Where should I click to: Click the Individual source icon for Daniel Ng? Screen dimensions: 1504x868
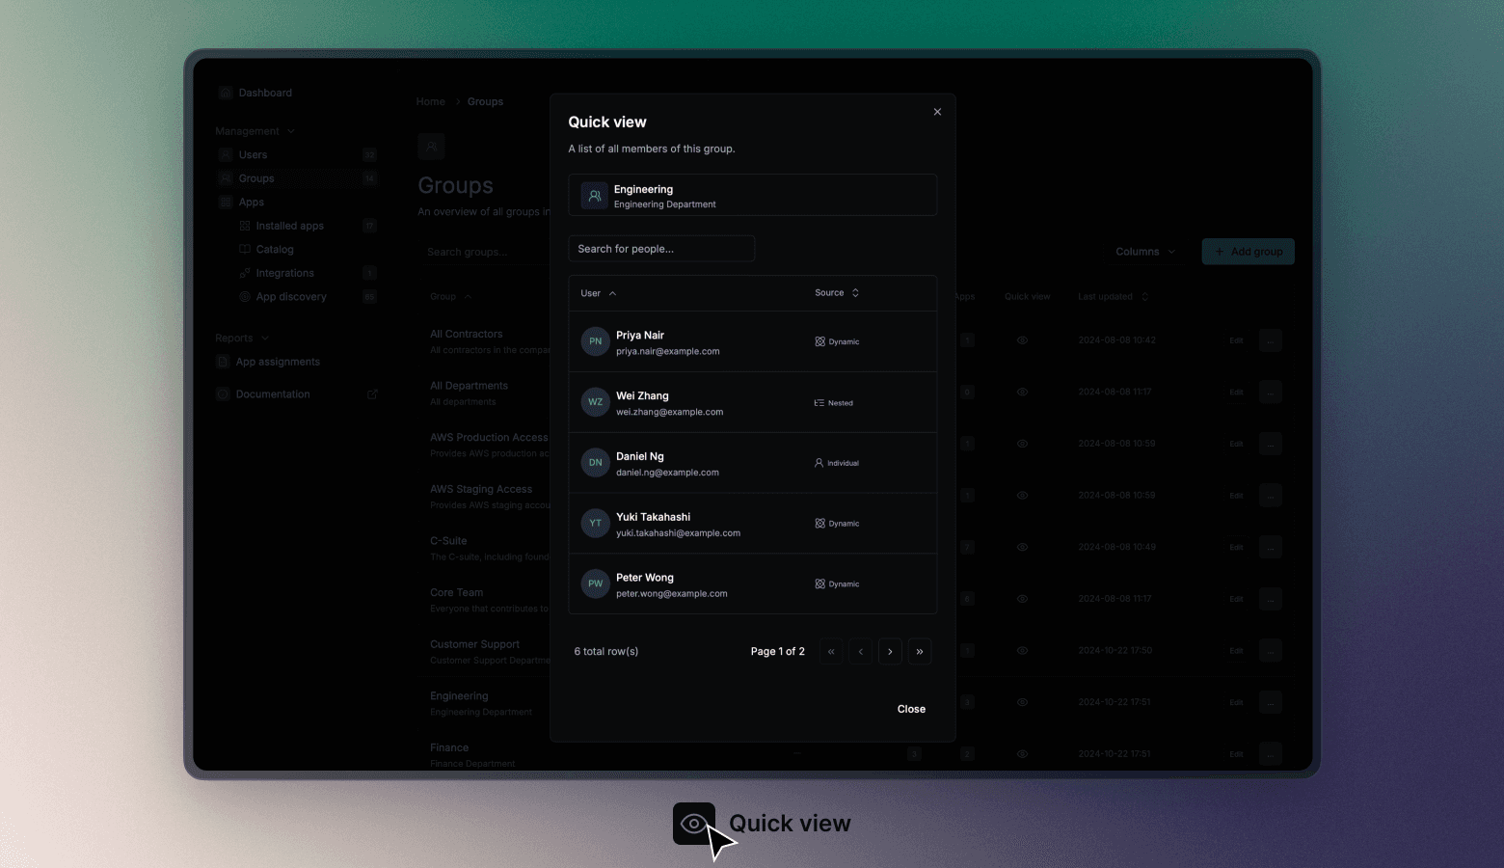819,463
